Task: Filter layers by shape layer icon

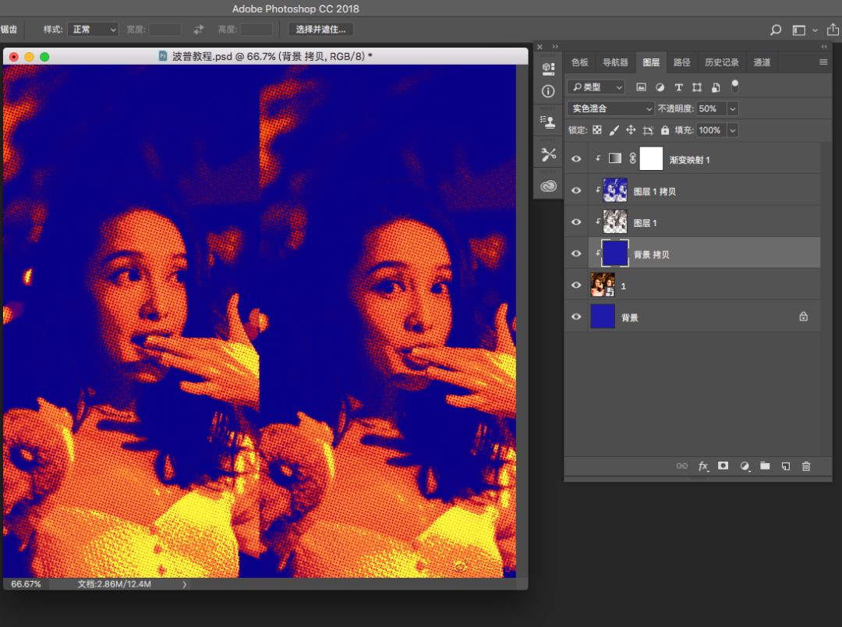Action: 697,87
